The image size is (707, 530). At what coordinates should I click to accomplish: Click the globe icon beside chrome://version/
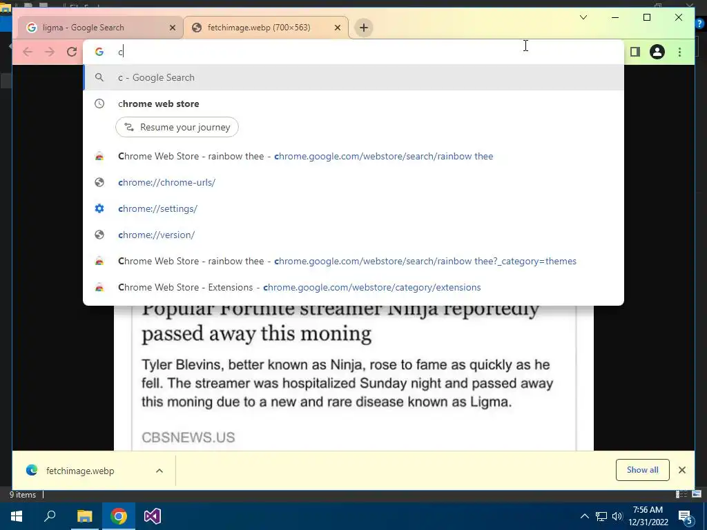(99, 235)
